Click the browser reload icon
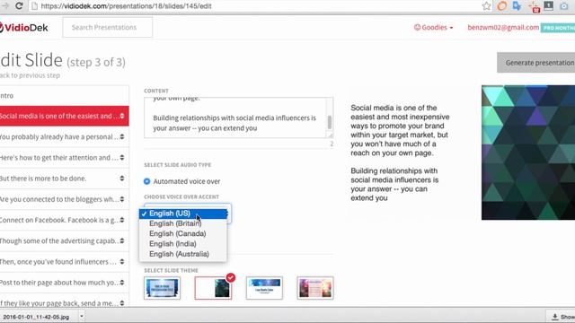 coord(19,6)
